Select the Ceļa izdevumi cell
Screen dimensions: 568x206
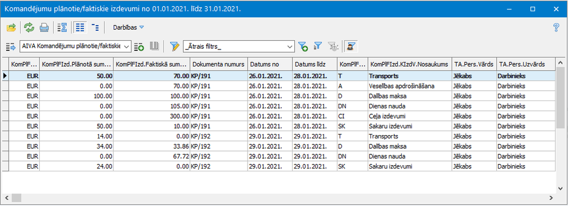point(410,116)
